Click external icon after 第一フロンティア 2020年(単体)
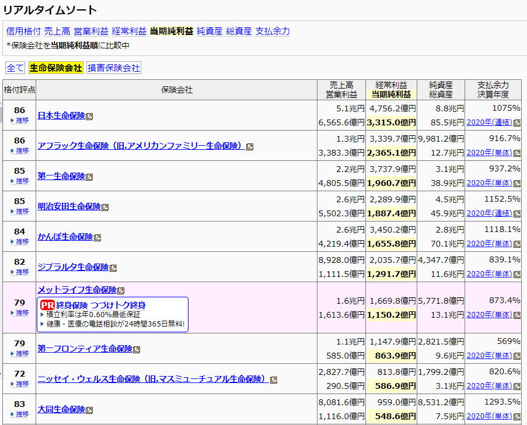 [x=517, y=356]
